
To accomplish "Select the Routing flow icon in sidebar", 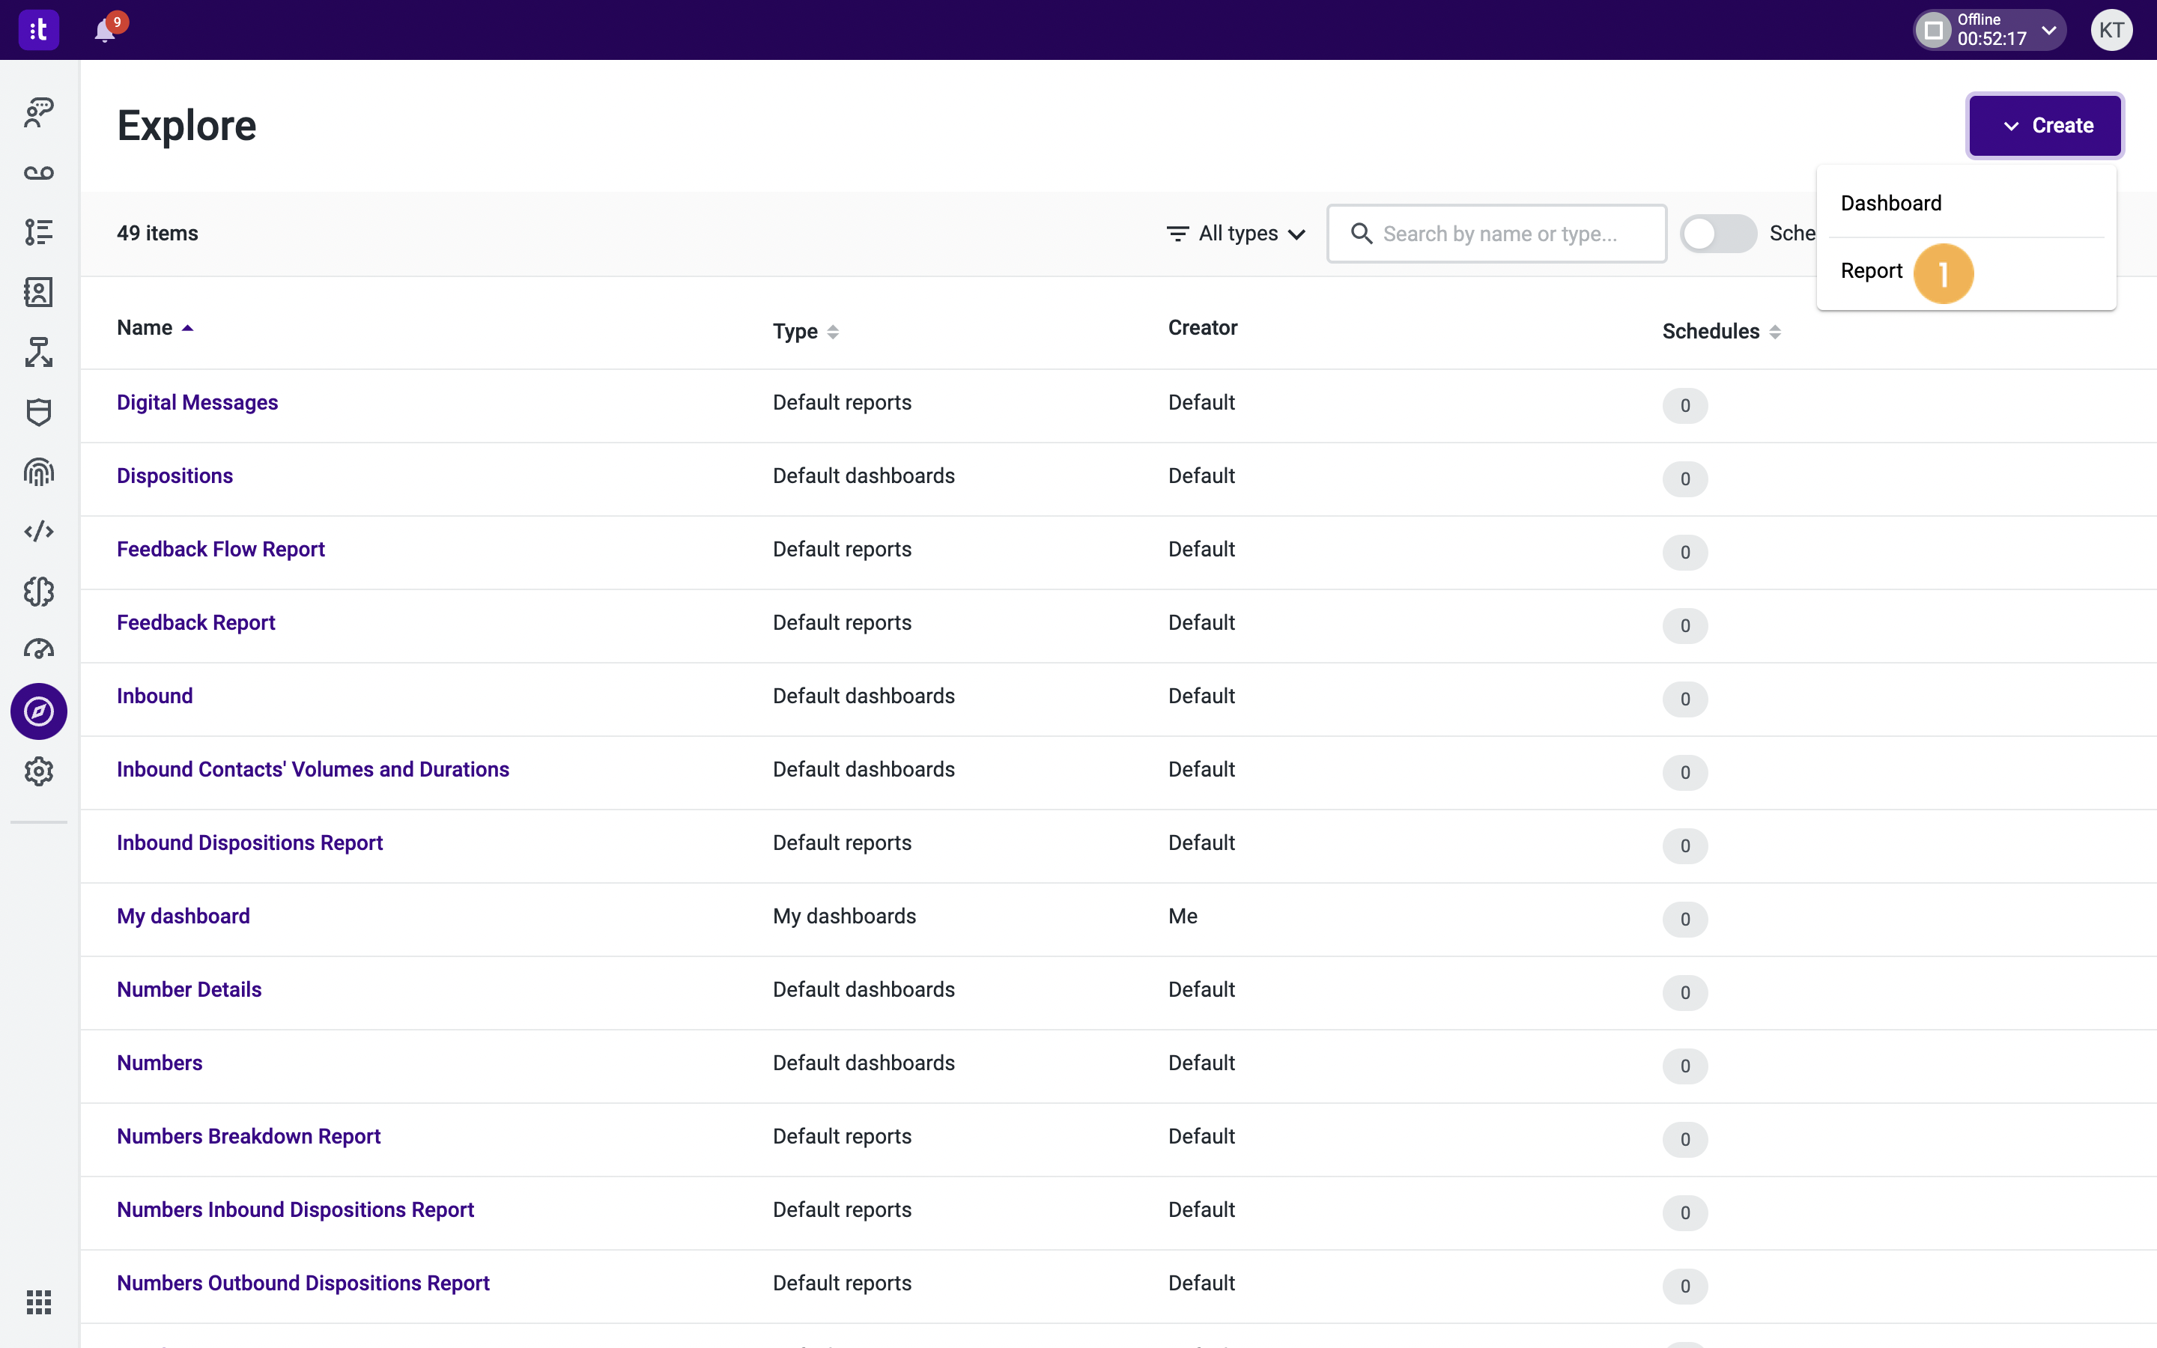I will tap(38, 351).
